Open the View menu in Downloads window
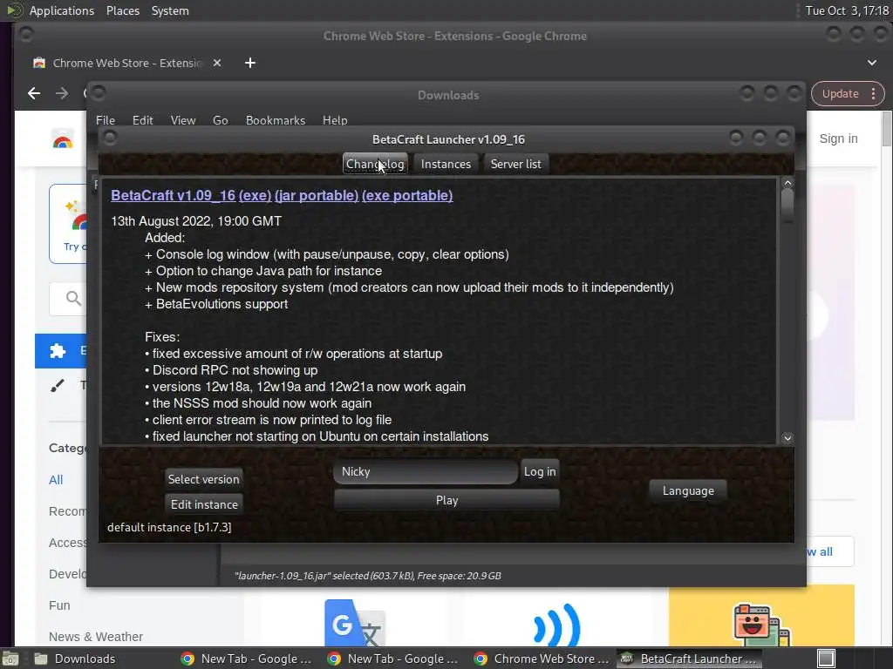This screenshot has width=893, height=669. [x=183, y=120]
